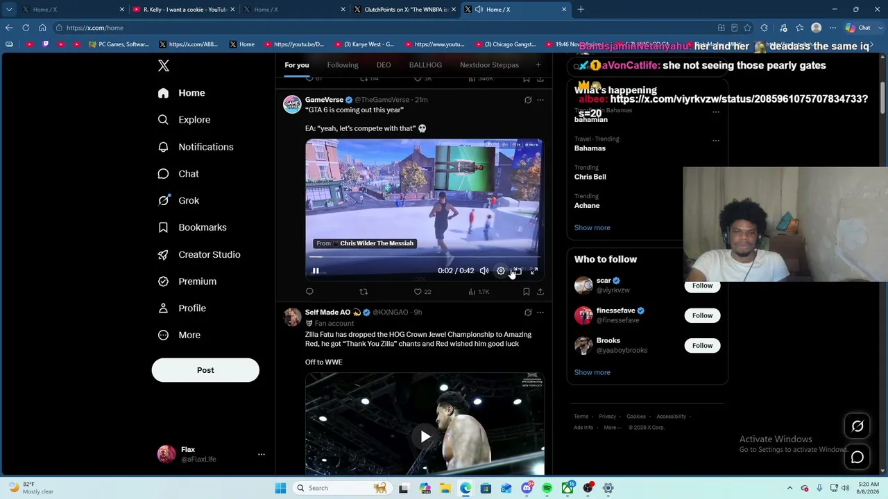Share the GameVerse post
The image size is (888, 499).
540,292
